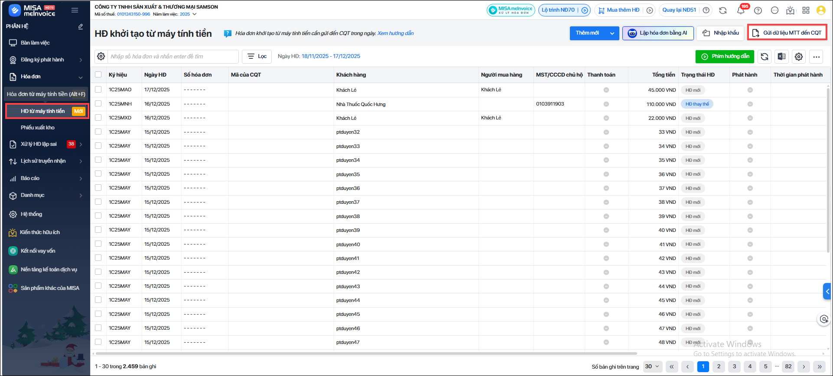Open the Năm làm việc 2025 dropdown
The height and width of the screenshot is (376, 833).
(x=189, y=14)
